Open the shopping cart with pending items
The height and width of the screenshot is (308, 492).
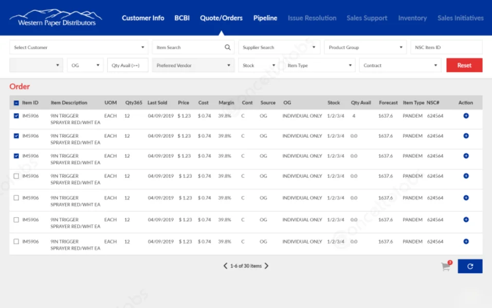(445, 266)
